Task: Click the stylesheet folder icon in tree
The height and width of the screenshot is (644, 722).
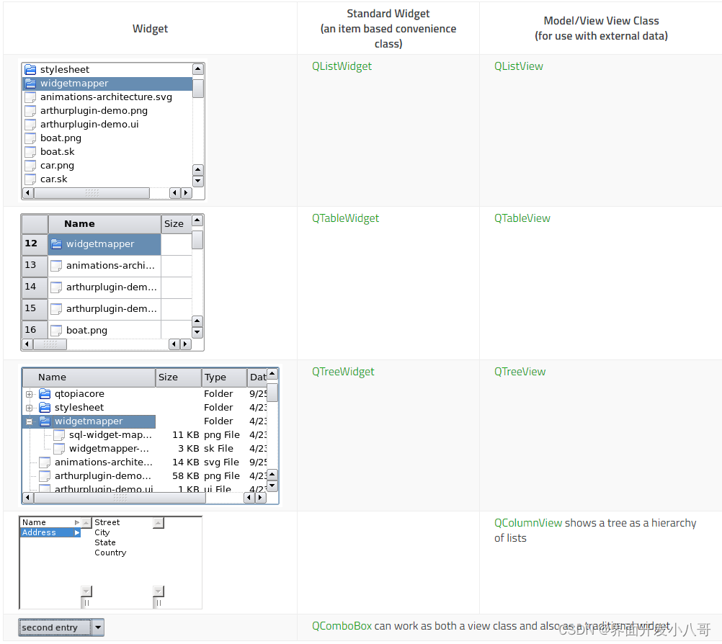Action: coord(45,408)
